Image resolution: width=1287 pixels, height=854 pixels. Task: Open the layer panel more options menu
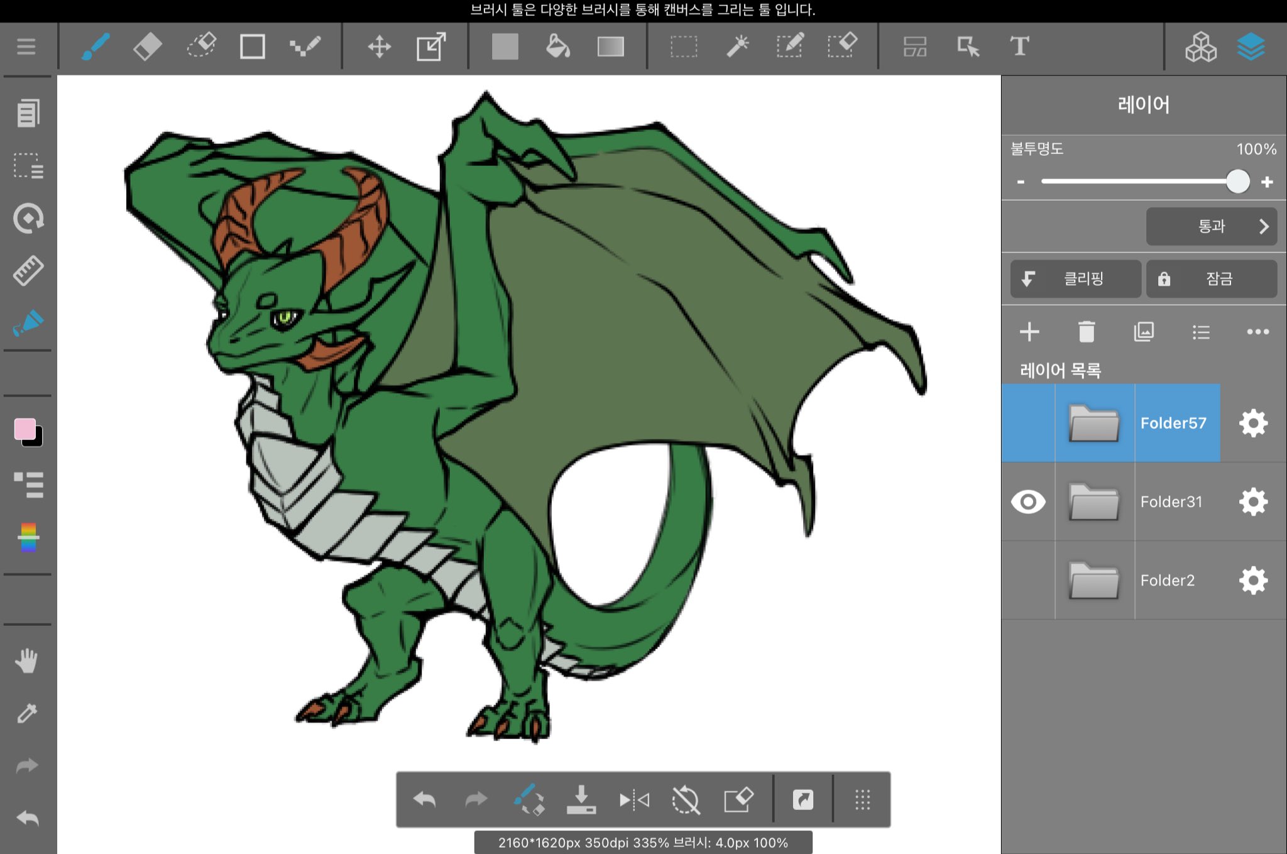click(x=1257, y=332)
